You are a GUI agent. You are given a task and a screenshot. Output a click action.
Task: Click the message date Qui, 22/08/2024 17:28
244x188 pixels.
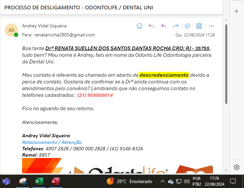point(195,35)
